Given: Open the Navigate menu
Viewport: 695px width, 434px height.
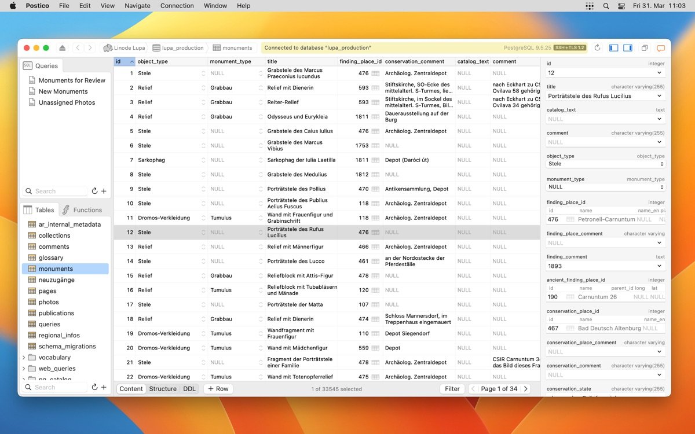Looking at the screenshot, I should pyautogui.click(x=137, y=6).
